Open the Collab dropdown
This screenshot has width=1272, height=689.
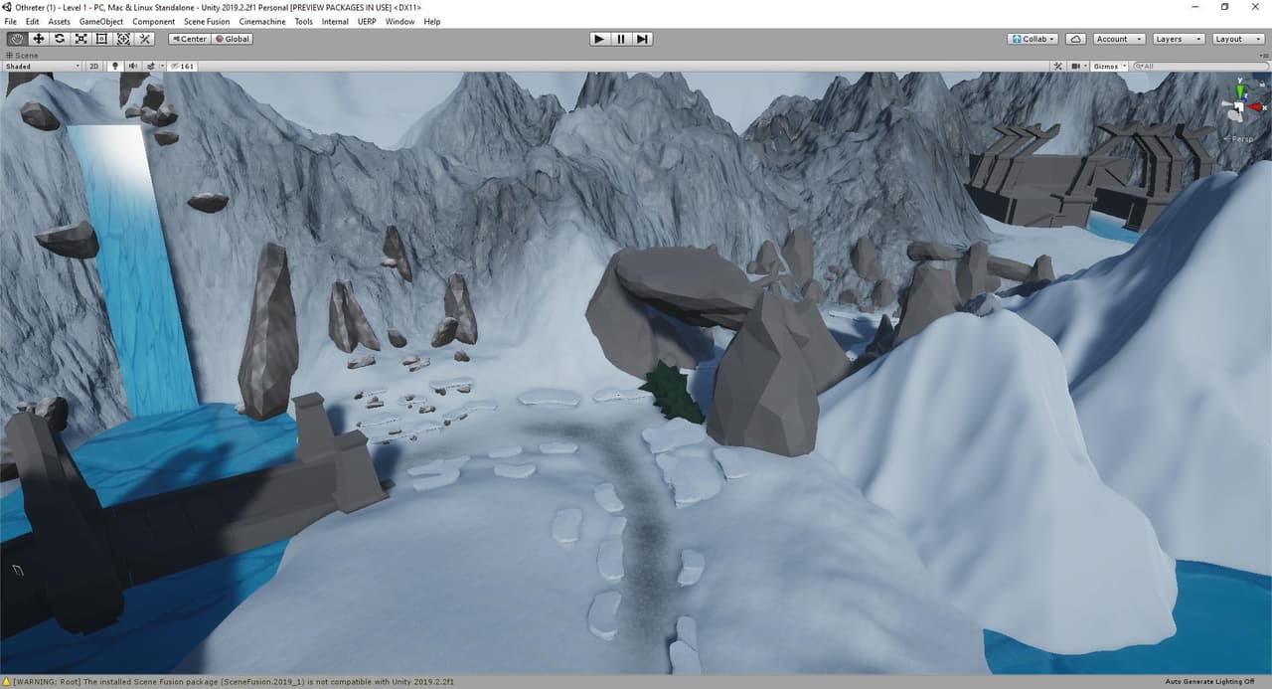[1033, 39]
